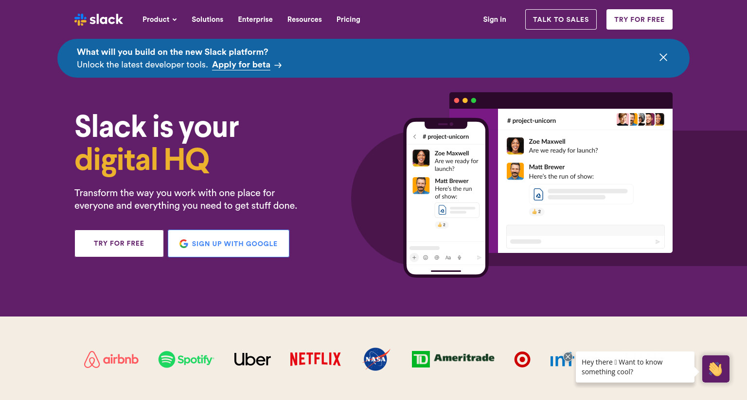Screen dimensions: 747x400
Task: Click the phone Aa formatting icon
Action: point(448,258)
